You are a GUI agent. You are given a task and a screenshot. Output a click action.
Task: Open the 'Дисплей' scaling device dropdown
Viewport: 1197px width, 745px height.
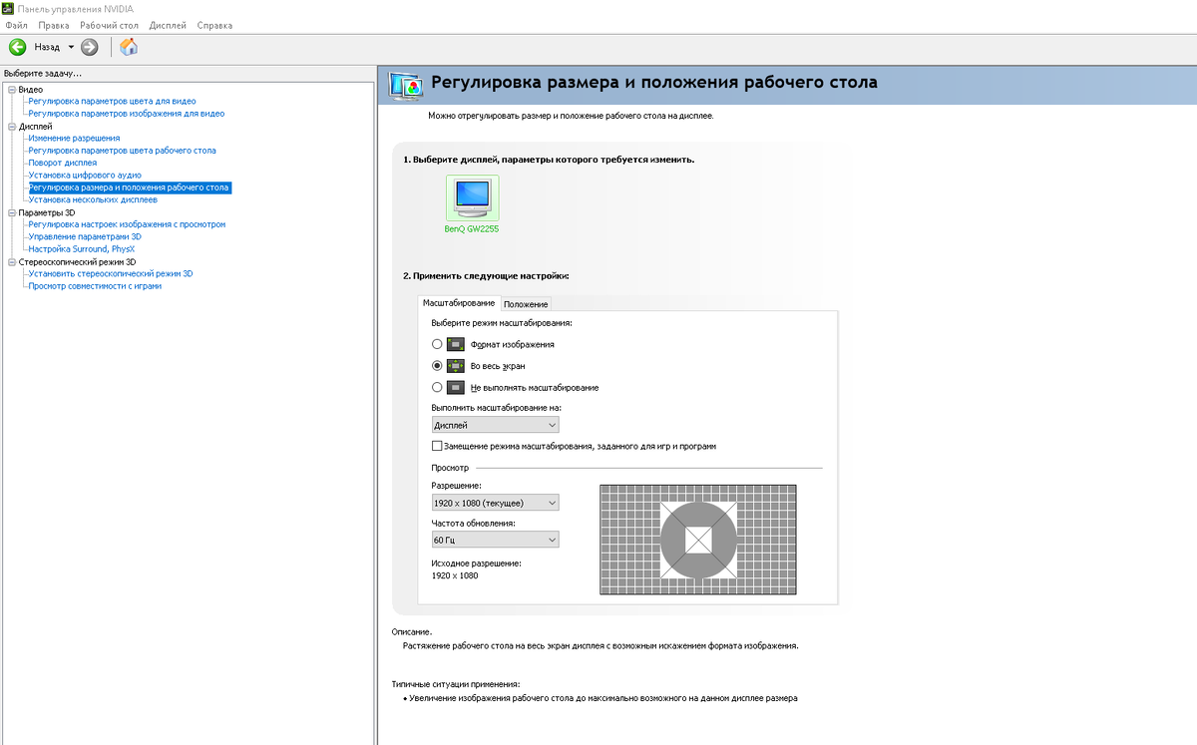(495, 425)
